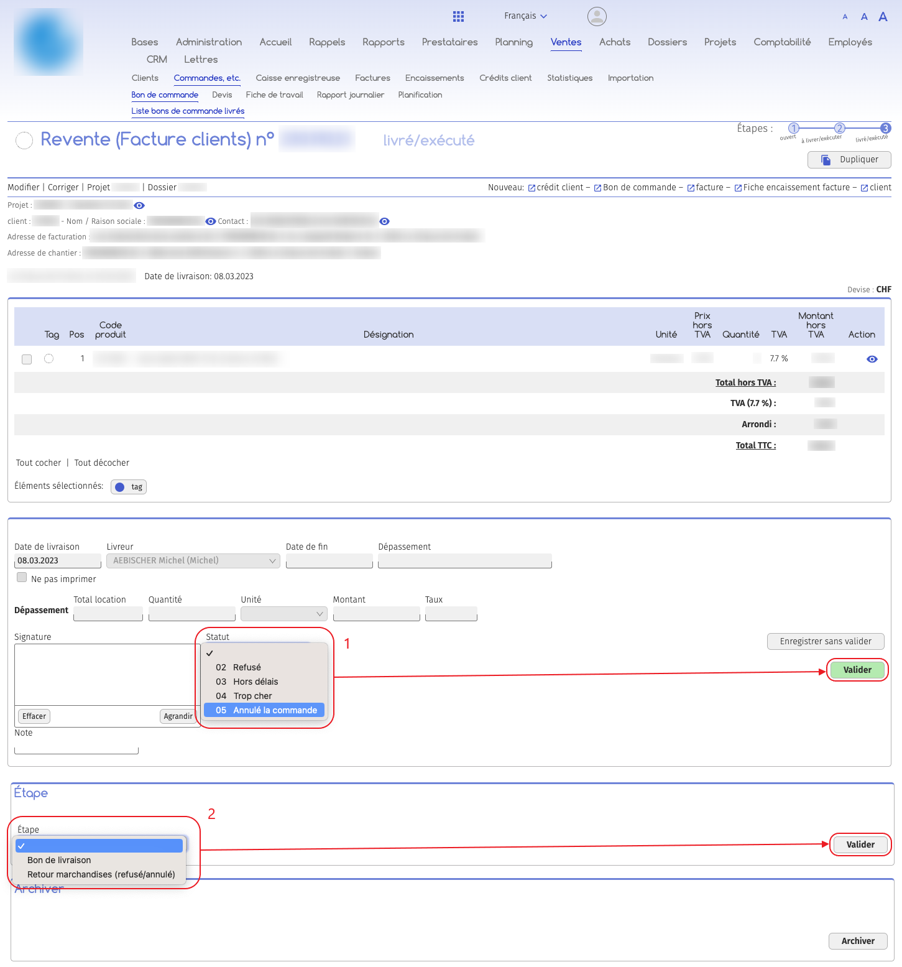Click step 2 à livrer/exécuter circle
The height and width of the screenshot is (967, 902).
click(x=839, y=128)
